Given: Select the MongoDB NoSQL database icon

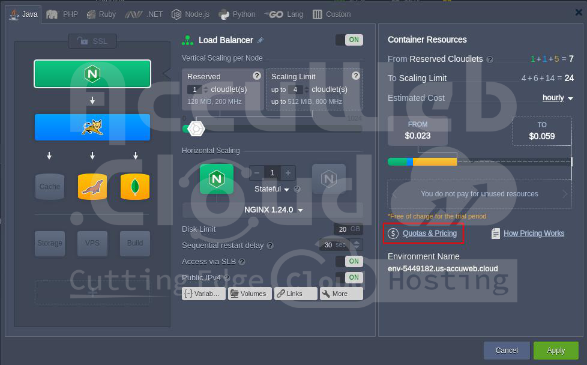Looking at the screenshot, I should point(135,187).
